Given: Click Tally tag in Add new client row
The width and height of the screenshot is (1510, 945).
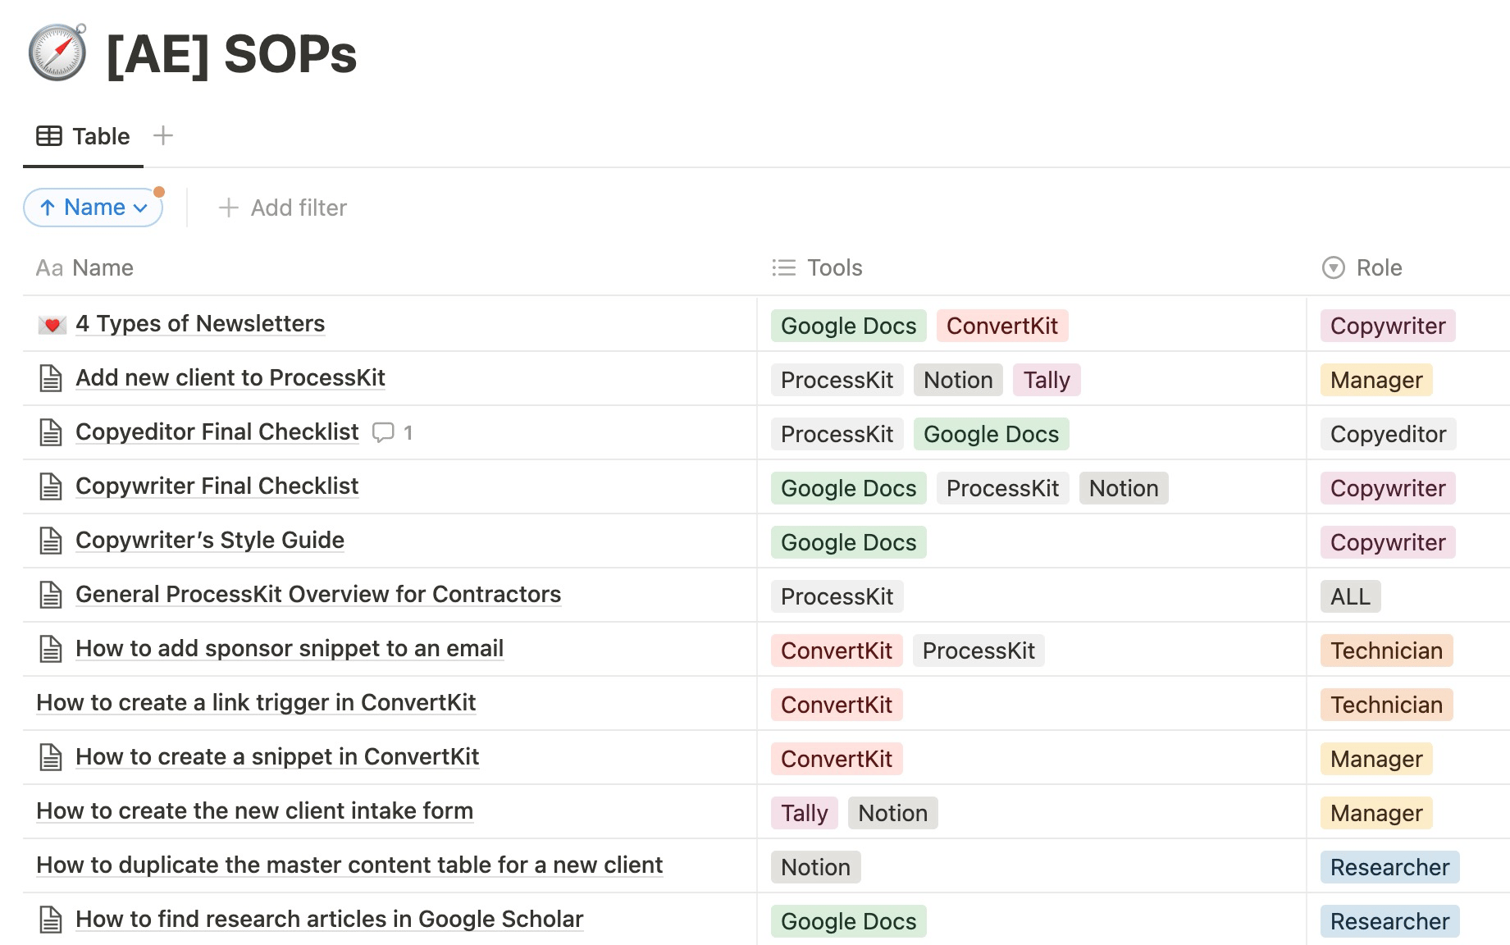Looking at the screenshot, I should (1047, 380).
